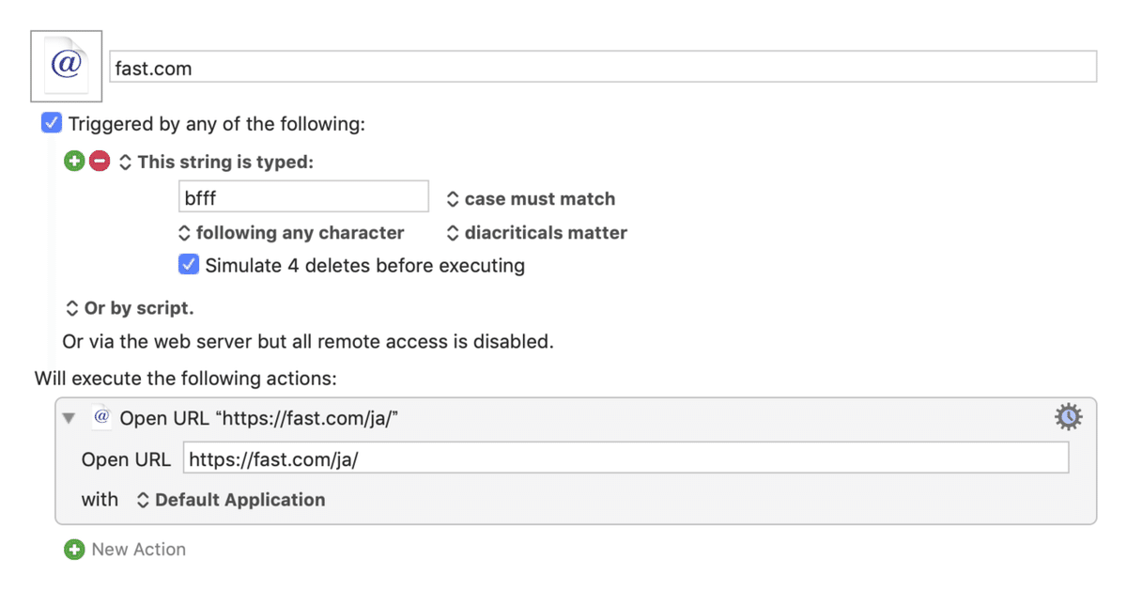Open the 'Or by script.' popup
The image size is (1127, 590).
point(129,308)
